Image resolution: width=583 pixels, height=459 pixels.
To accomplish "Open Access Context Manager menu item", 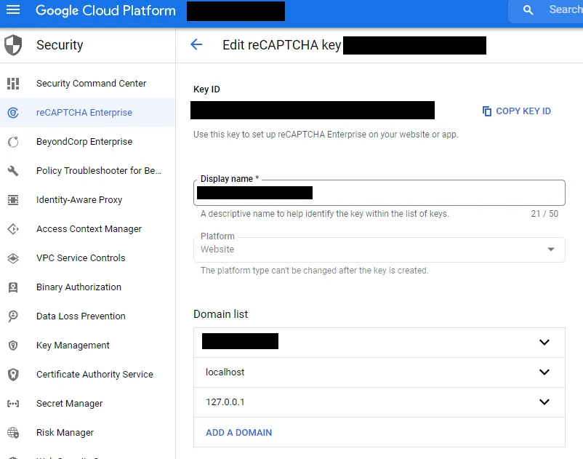I will click(x=89, y=228).
